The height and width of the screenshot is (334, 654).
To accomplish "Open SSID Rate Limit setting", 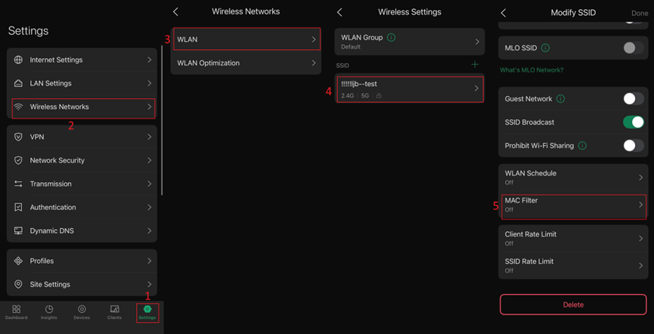I will [x=573, y=265].
